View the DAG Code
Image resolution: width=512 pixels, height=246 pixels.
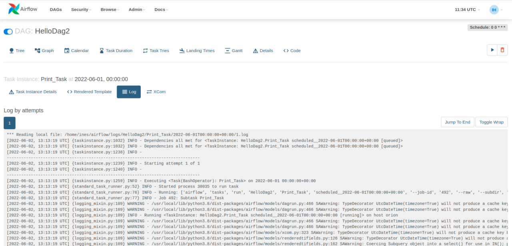click(x=292, y=50)
